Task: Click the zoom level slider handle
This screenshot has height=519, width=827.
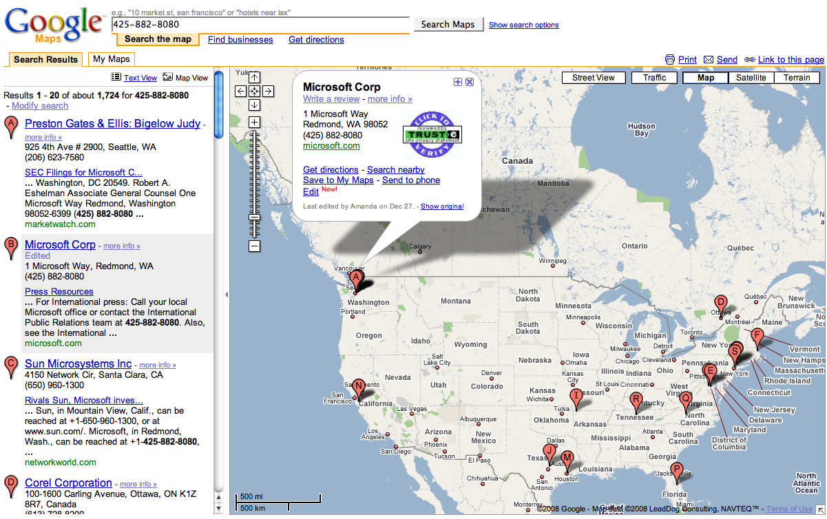Action: (x=254, y=217)
